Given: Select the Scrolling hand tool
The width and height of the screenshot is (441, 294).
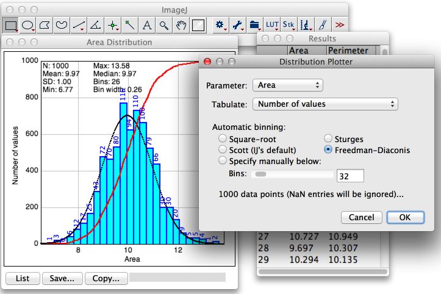Looking at the screenshot, I should [181, 26].
